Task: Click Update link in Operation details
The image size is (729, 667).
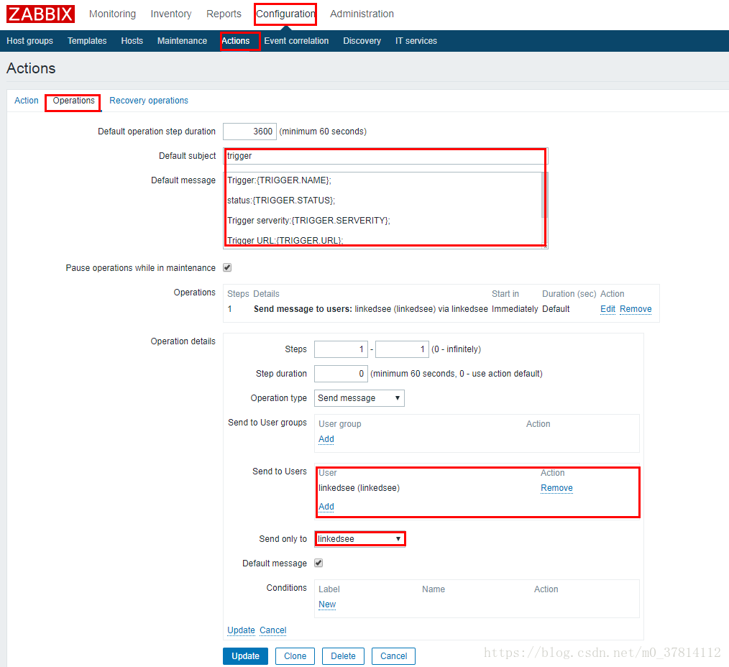Action: (x=242, y=630)
